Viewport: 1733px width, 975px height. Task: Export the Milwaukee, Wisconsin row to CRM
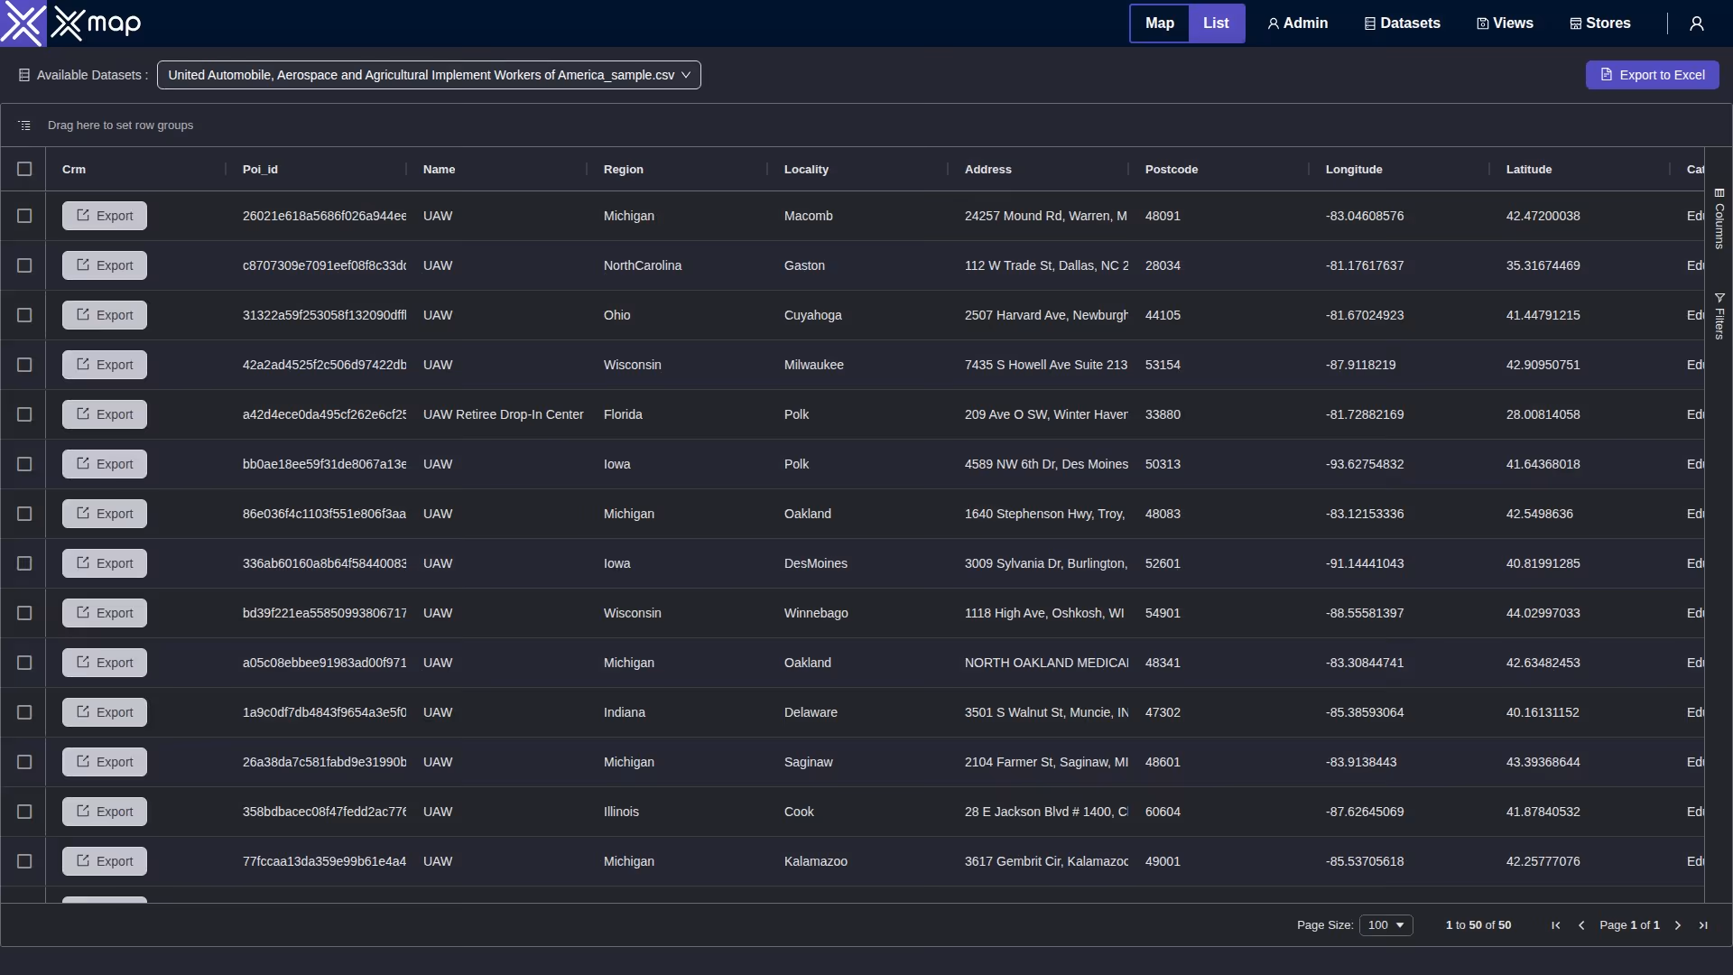click(x=105, y=365)
